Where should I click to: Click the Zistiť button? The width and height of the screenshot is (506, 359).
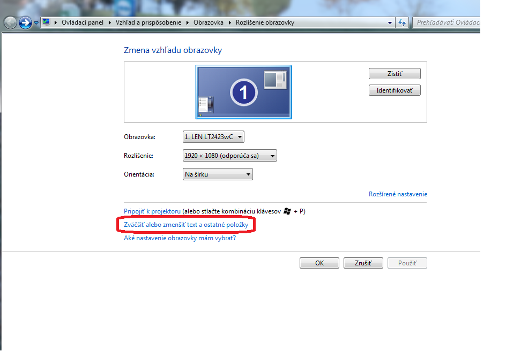[x=395, y=74]
